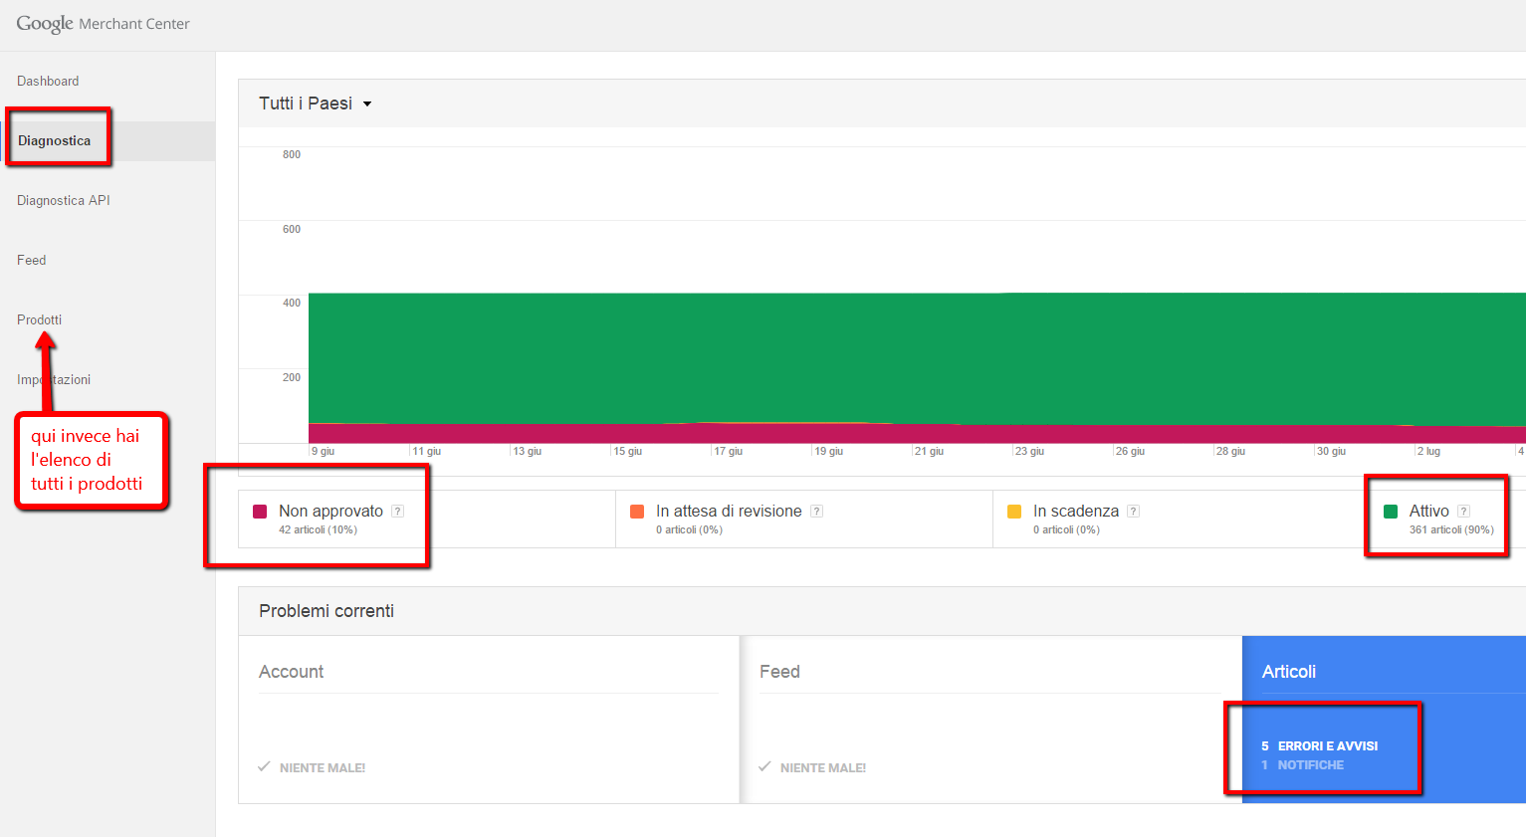Click the yellow In scadenza legend square
The width and height of the screenshot is (1526, 837).
pyautogui.click(x=1014, y=512)
